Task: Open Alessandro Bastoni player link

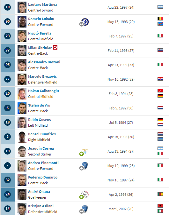Action: (x=44, y=62)
